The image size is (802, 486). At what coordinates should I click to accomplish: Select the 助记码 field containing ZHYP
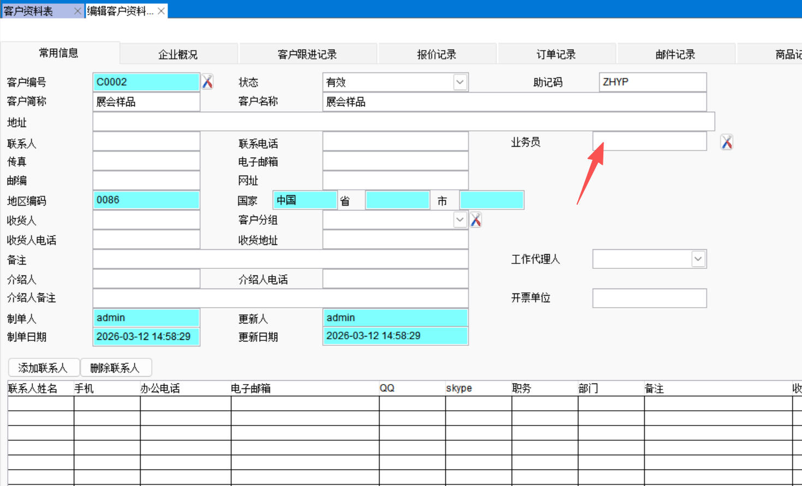click(x=653, y=82)
